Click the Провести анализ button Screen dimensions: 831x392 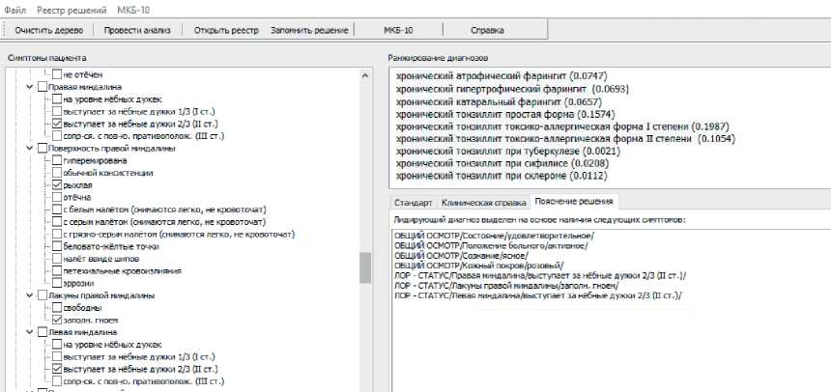pos(137,30)
